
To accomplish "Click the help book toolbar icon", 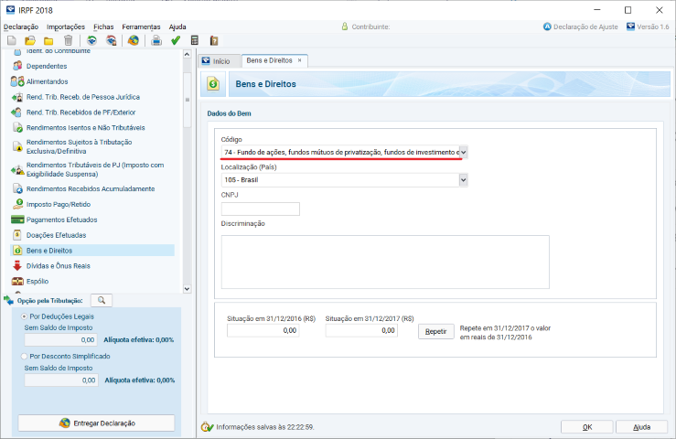I will (214, 41).
